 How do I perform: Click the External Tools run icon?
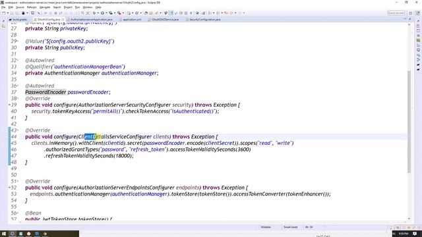click(x=119, y=13)
